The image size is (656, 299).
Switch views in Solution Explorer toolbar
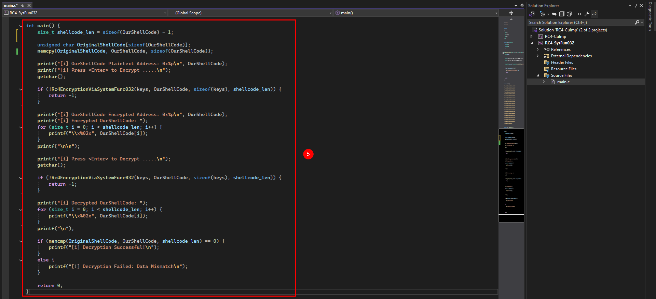pos(532,14)
